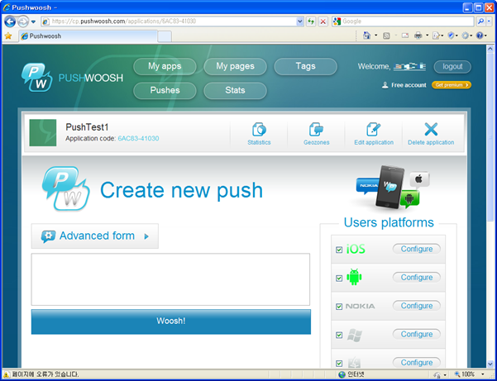
Task: Select the Pushwoosh browser tab
Action: pyautogui.click(x=88, y=36)
